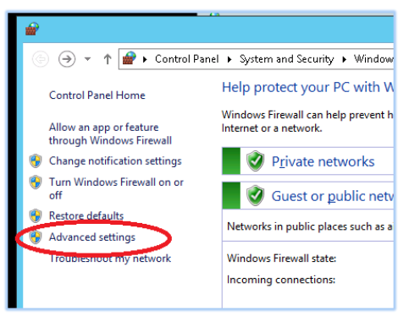Screen dimensions: 409x321
Task: Click the green shield icon for Guest or public networks
Action: (x=256, y=195)
